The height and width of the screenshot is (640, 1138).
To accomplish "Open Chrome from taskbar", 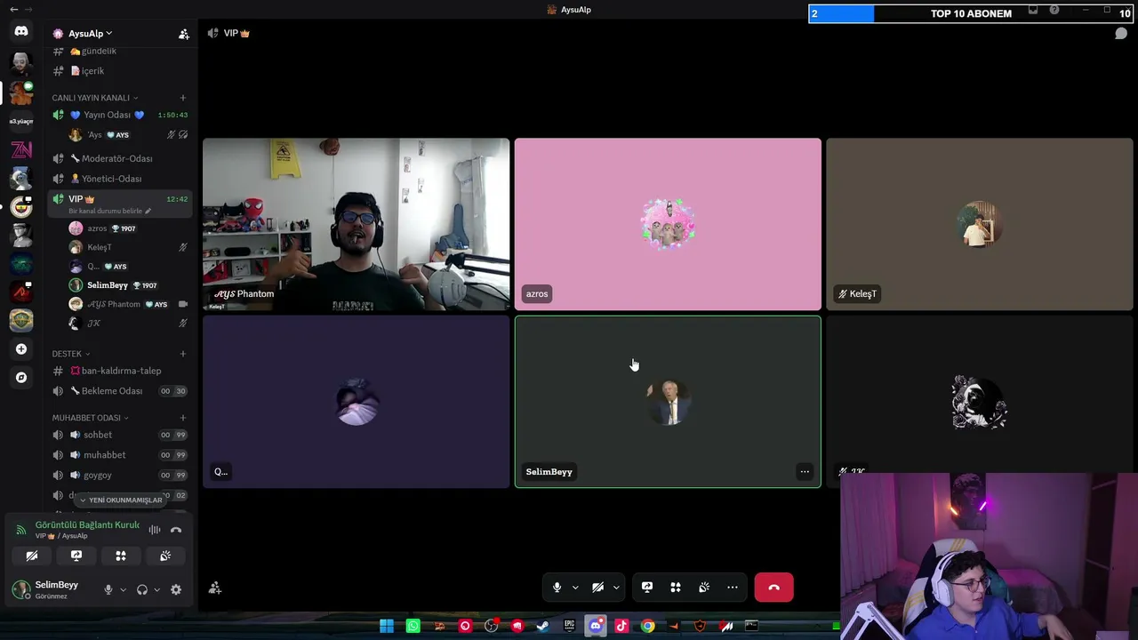I will [x=647, y=626].
